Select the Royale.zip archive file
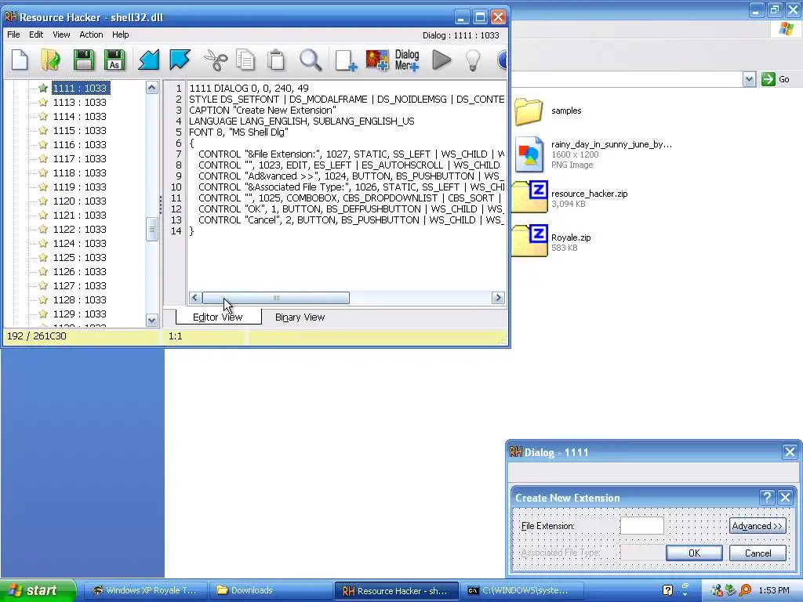 coord(552,241)
